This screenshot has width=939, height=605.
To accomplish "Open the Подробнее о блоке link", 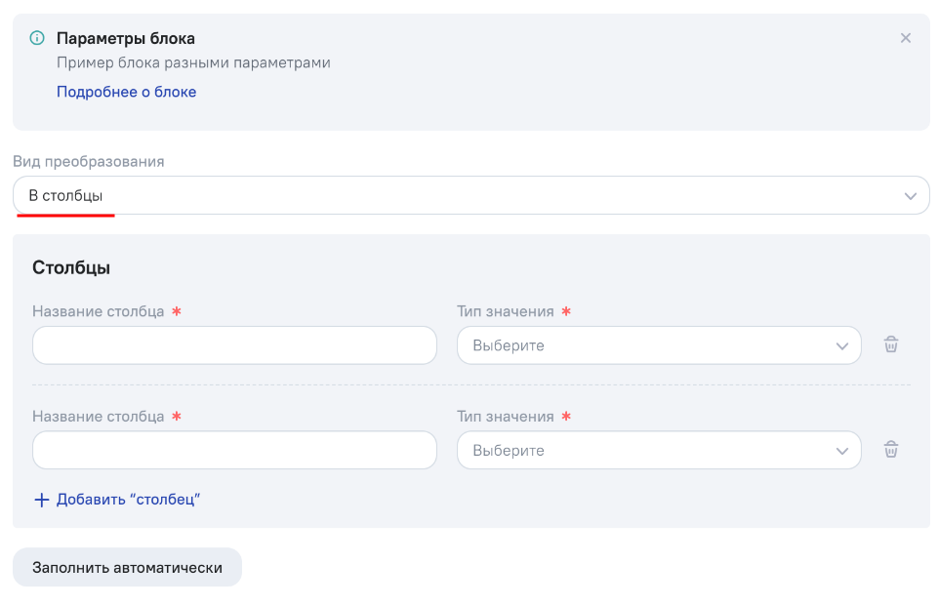I will (x=126, y=92).
